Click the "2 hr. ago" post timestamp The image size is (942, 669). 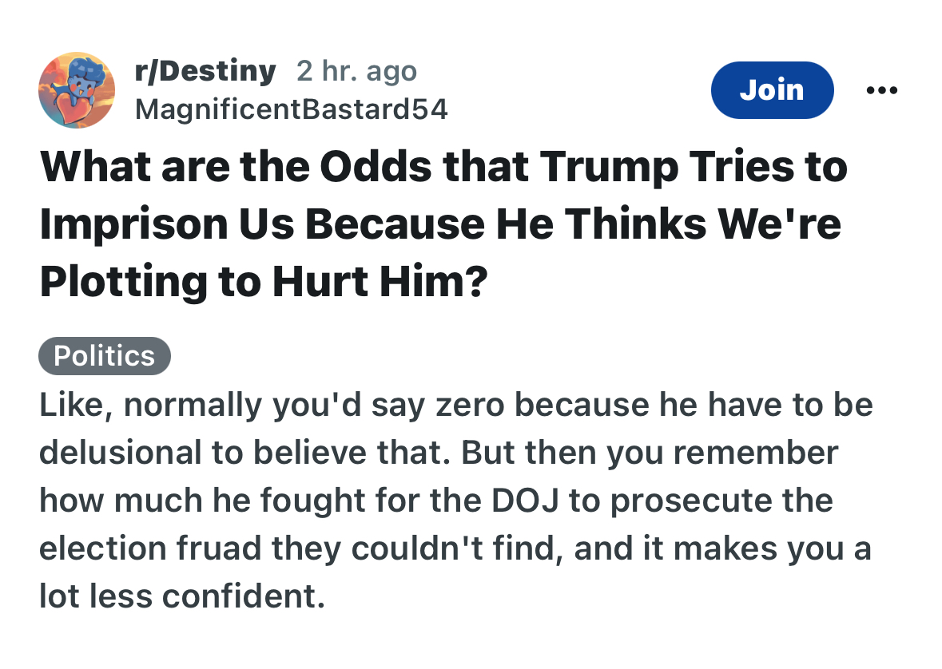356,72
